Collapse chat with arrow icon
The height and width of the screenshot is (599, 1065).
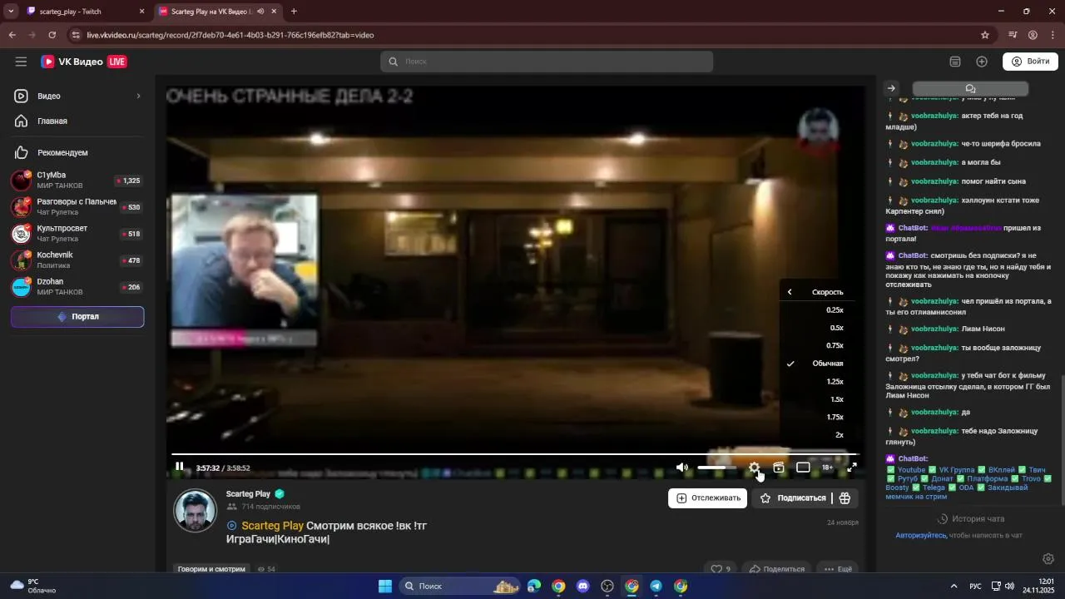point(891,88)
